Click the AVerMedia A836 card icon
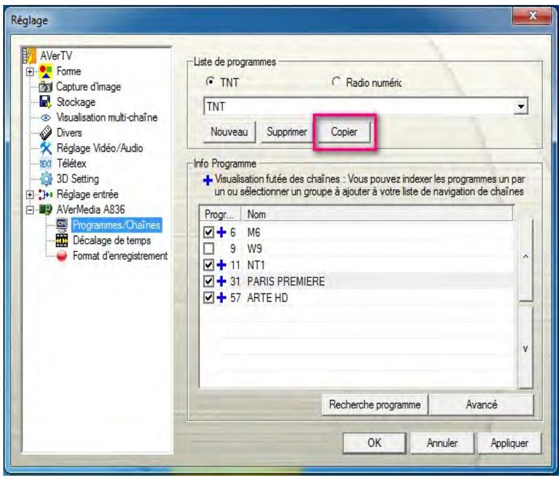 [x=45, y=210]
